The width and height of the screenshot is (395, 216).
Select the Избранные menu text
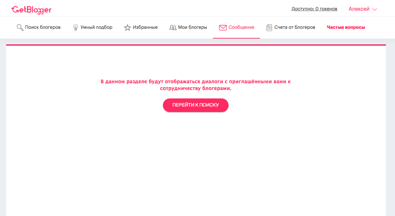145,28
